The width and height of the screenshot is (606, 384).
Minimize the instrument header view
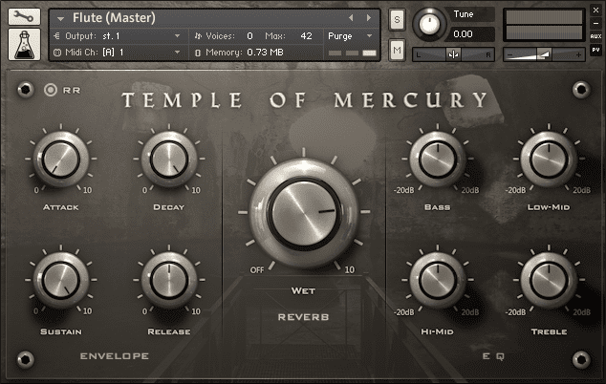(x=595, y=24)
